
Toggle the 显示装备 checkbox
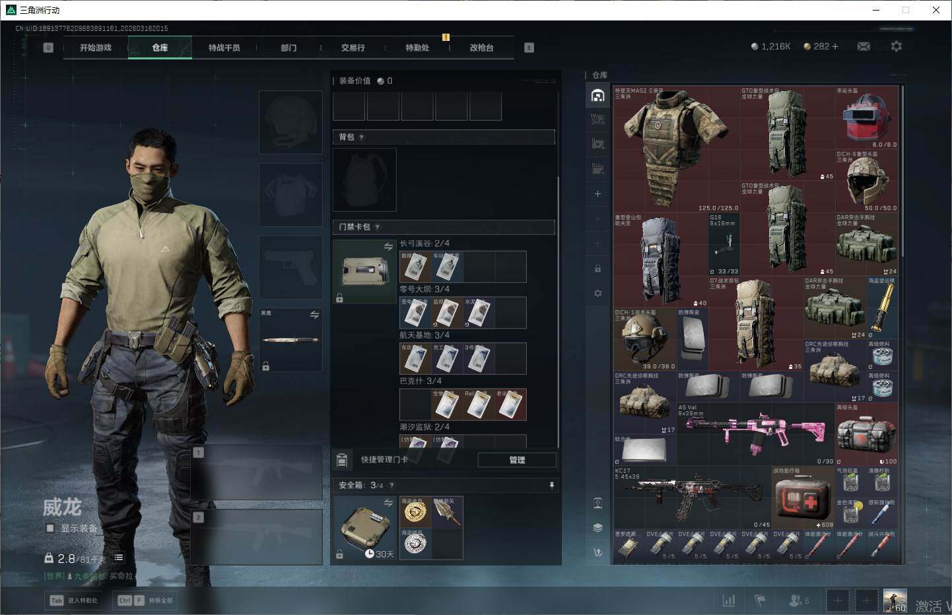(50, 528)
